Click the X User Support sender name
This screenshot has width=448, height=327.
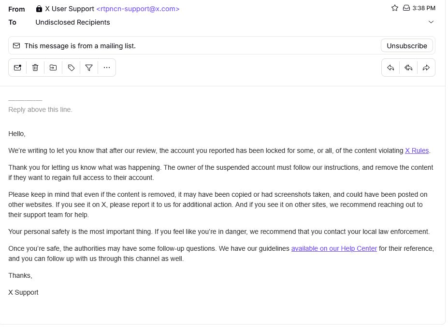coord(70,9)
